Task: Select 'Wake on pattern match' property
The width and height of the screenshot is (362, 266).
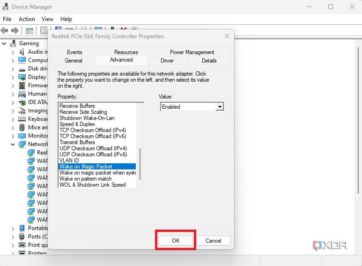Action: [85, 179]
